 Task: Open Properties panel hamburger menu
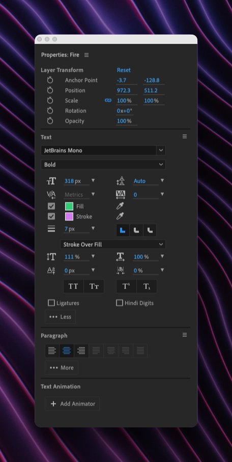tap(86, 55)
